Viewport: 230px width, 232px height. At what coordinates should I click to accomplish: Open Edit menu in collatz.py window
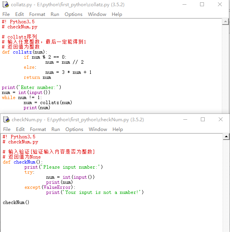pos(19,14)
